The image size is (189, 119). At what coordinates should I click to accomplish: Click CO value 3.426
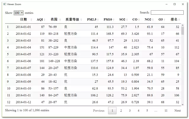click(x=135, y=34)
